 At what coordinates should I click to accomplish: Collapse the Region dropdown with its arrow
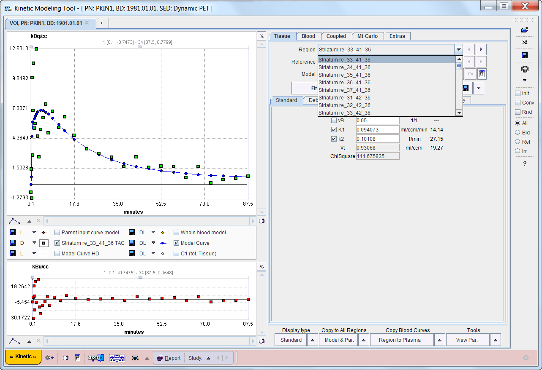[x=458, y=50]
